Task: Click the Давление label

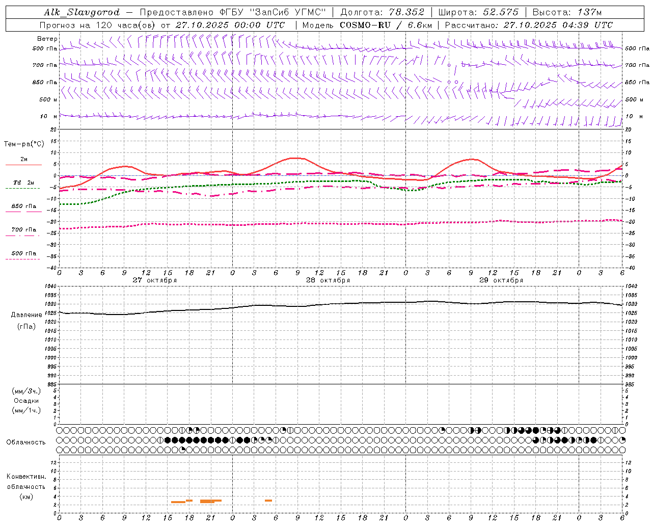Action: [x=26, y=315]
